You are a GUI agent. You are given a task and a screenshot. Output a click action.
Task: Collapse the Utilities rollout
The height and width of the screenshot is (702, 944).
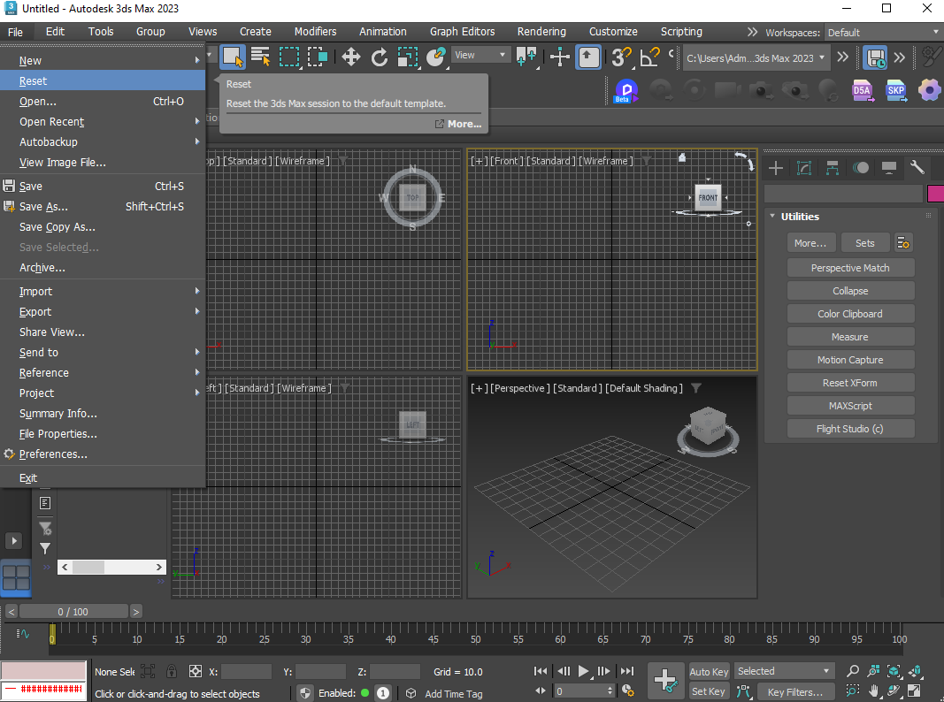[773, 217]
